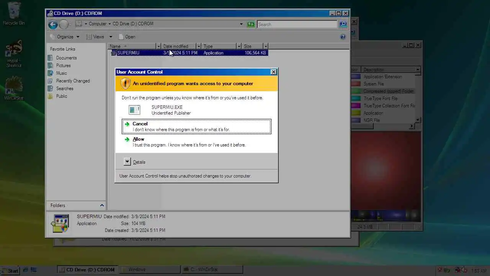Click the taskbar clock
The height and width of the screenshot is (276, 490).
click(x=479, y=271)
